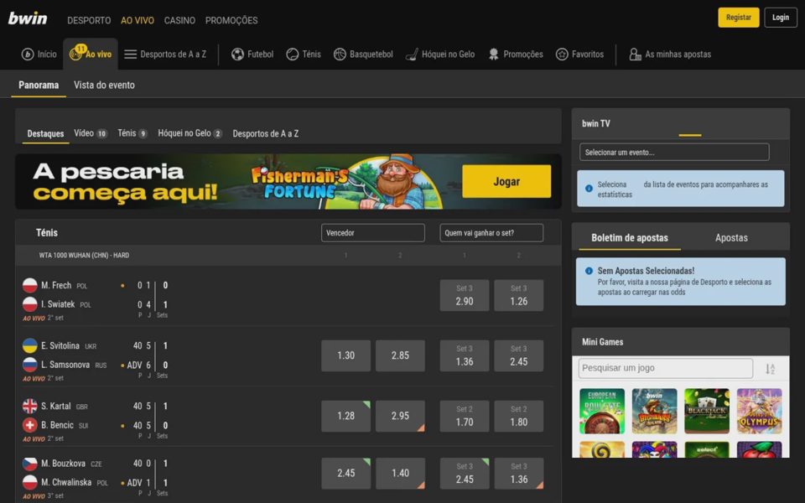Select odds 1.40 for Chwalinska
This screenshot has width=805, height=503.
click(400, 473)
